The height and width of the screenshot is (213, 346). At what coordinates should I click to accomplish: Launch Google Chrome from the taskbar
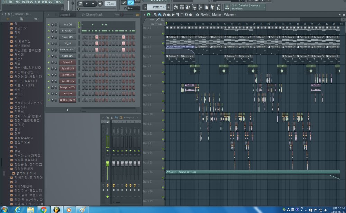44,210
